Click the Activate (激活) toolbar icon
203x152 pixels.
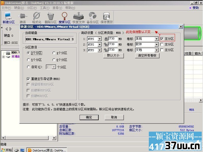pos(23,18)
